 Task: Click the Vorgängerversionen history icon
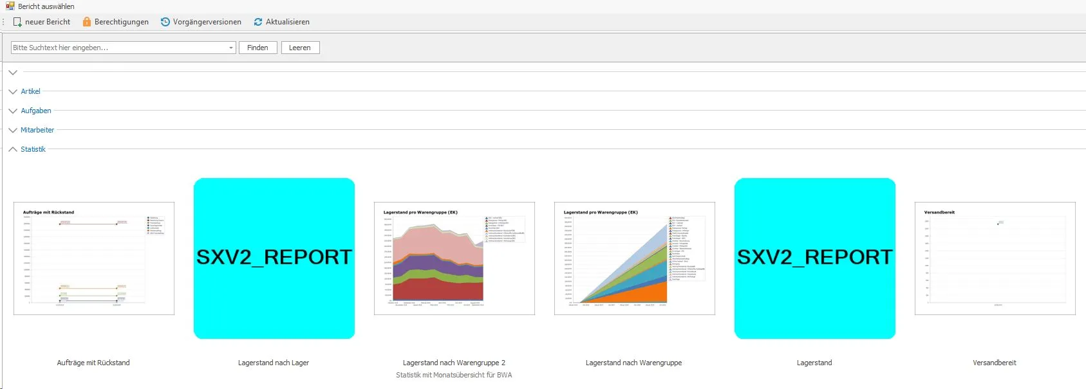click(x=165, y=22)
